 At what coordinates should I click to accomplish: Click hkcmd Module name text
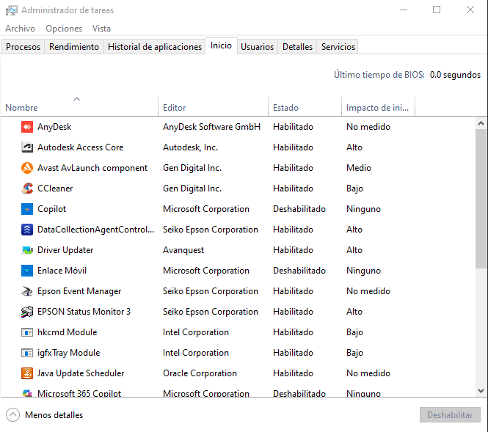(x=68, y=332)
